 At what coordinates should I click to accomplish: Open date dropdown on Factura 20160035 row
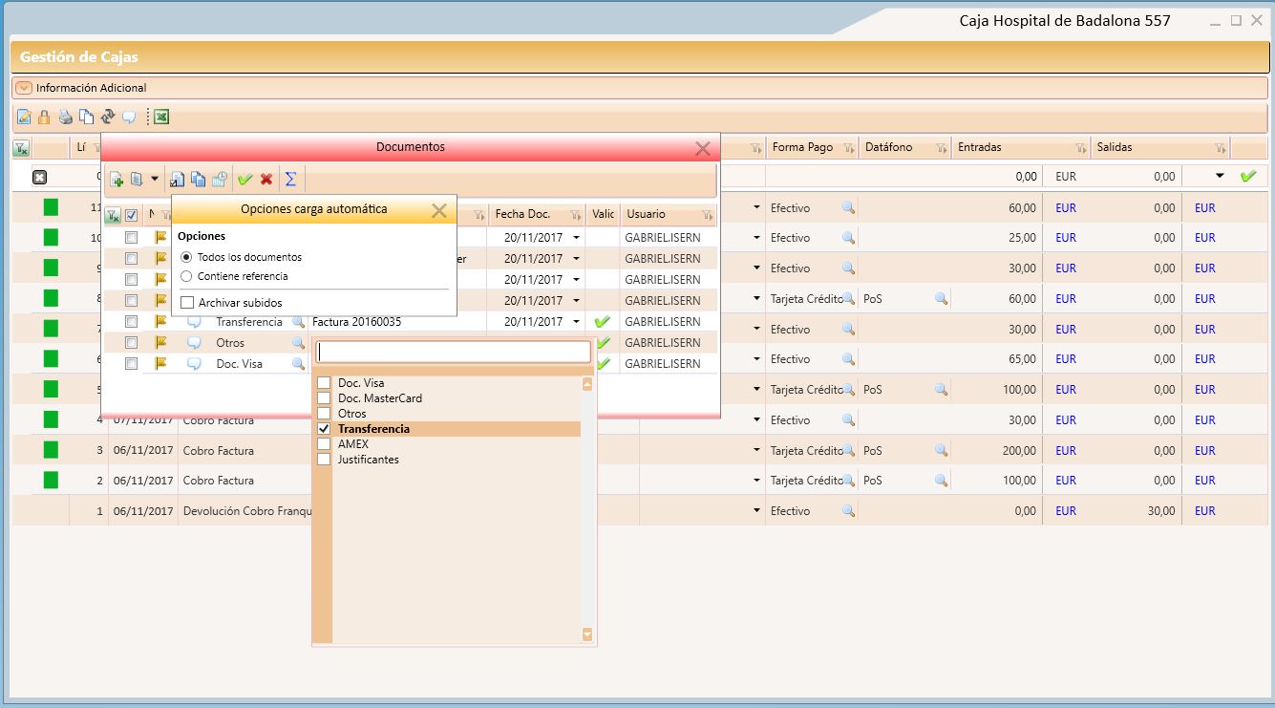click(x=576, y=322)
